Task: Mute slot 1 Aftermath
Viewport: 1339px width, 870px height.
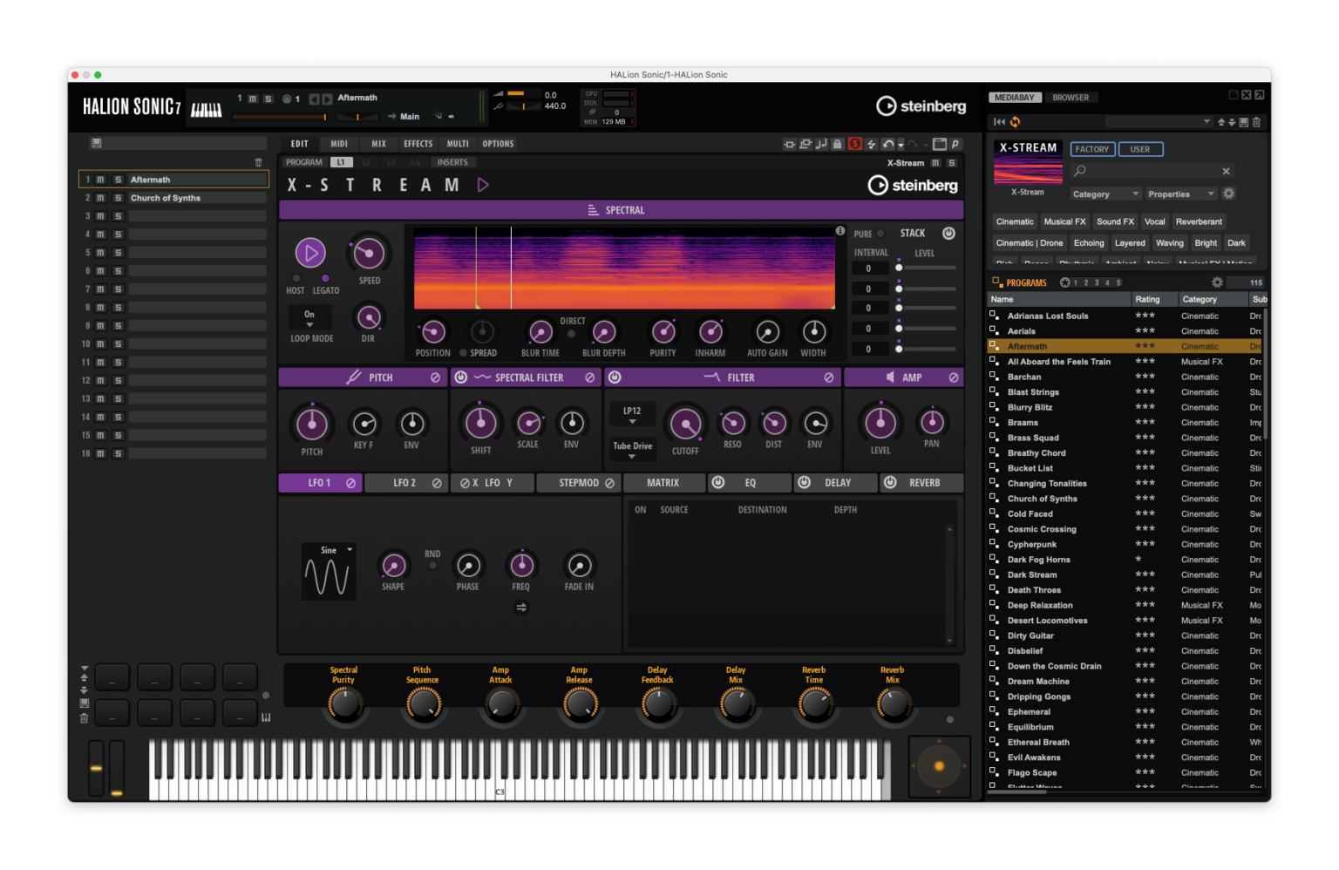Action: [x=100, y=180]
